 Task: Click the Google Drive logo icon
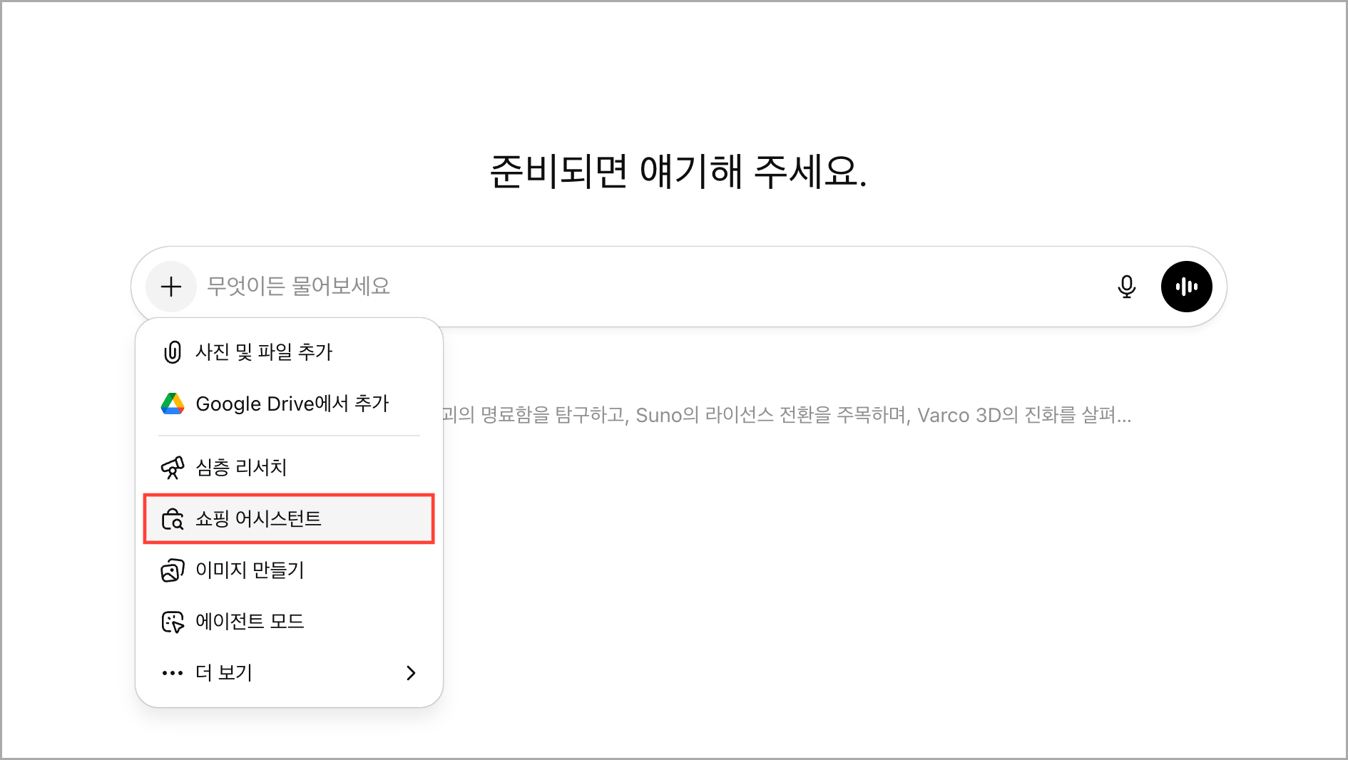click(x=173, y=404)
